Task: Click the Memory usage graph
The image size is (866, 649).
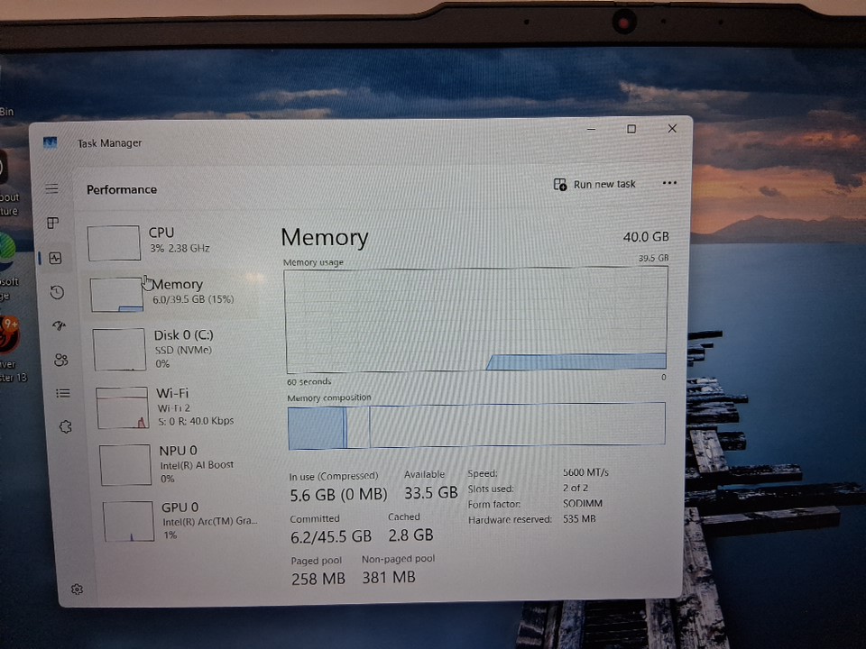Action: coord(476,320)
